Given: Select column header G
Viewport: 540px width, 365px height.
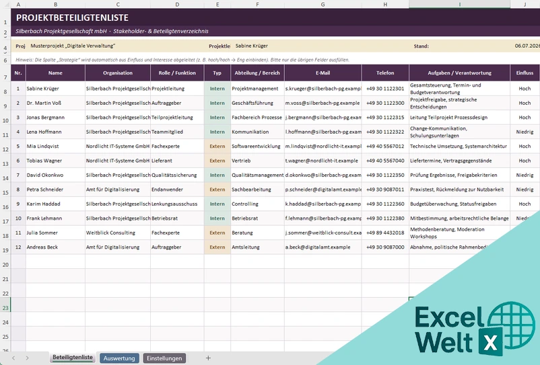Looking at the screenshot, I should 323,5.
